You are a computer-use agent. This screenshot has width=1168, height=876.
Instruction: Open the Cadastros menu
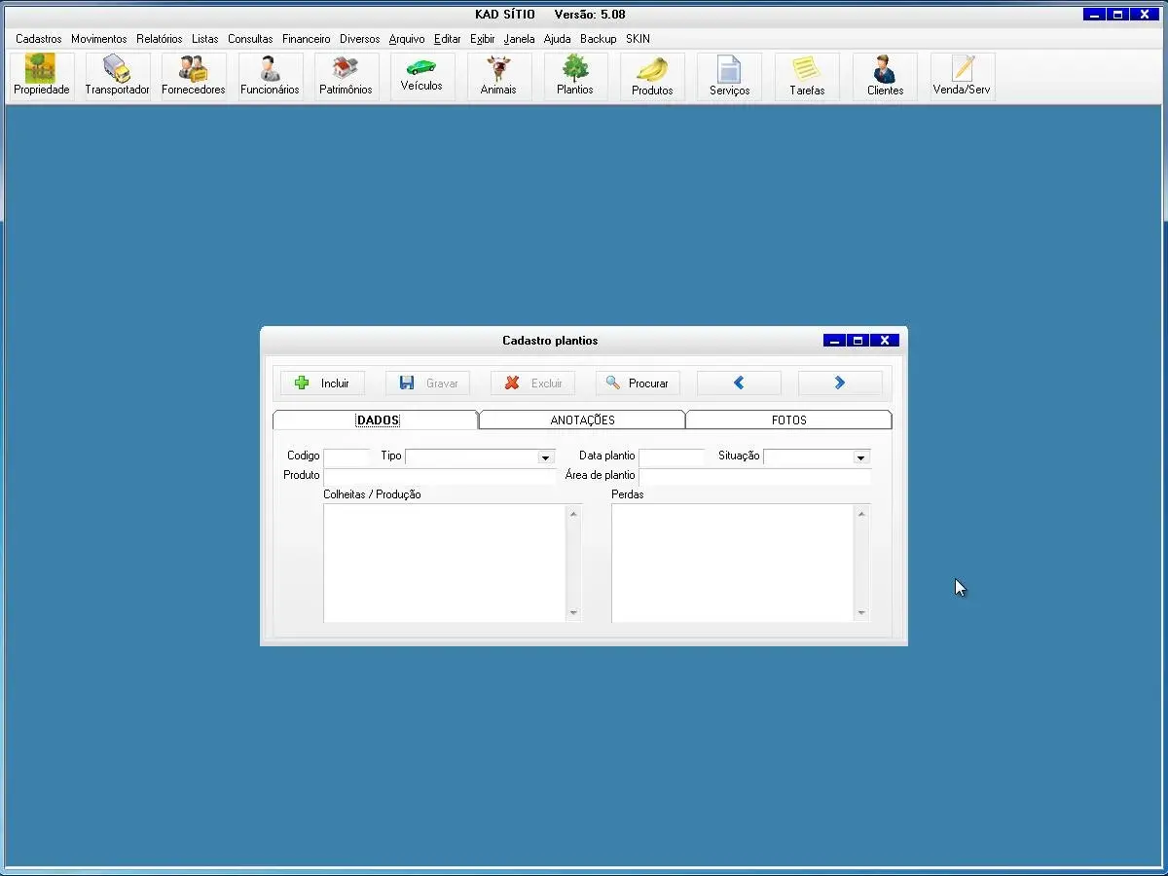click(x=39, y=39)
